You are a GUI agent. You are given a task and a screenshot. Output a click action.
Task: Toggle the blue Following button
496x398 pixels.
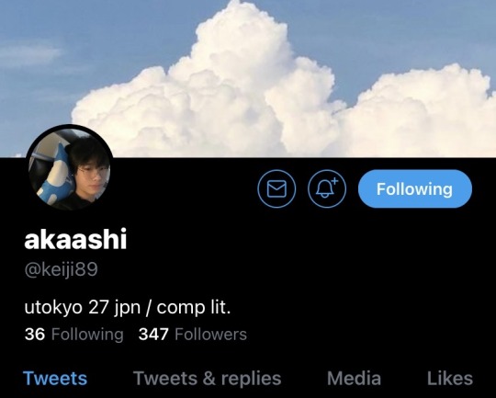414,188
